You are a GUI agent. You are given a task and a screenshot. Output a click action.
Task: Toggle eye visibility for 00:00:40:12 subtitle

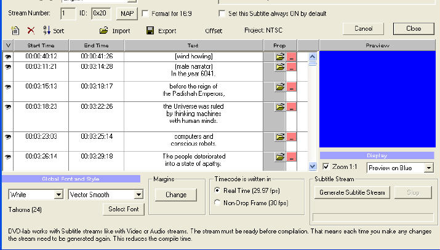8,57
